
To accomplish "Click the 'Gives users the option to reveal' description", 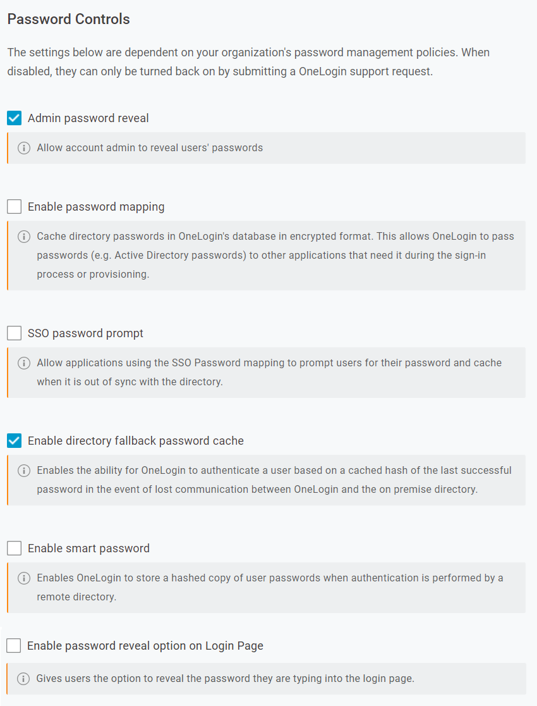I will pos(225,679).
